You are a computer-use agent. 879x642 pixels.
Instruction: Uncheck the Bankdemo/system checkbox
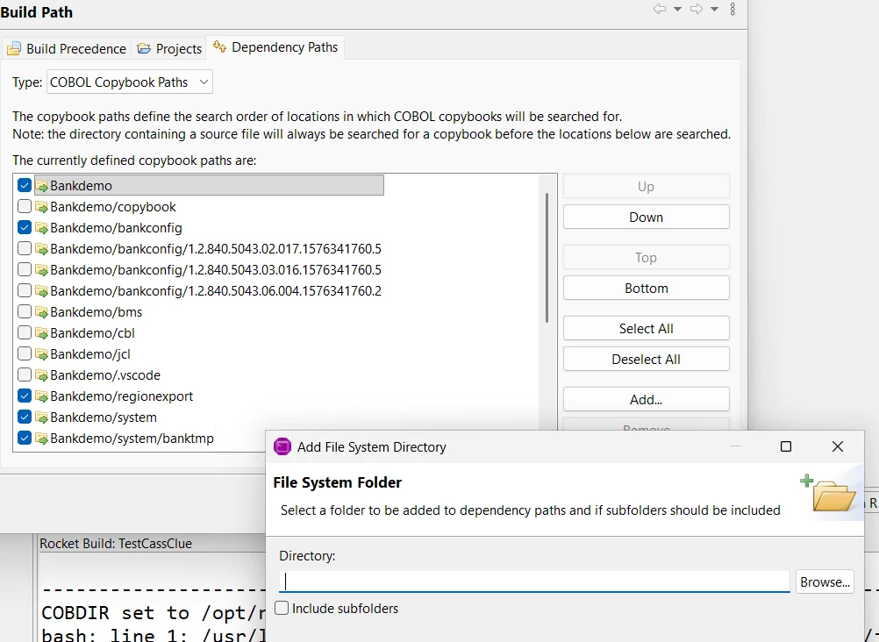[x=24, y=417]
